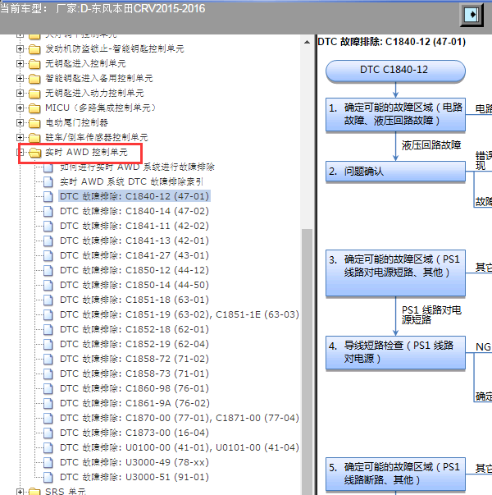The width and height of the screenshot is (492, 495).
Task: Click flowchart step 3 PS1 线路对电源短路
Action: coord(395,273)
